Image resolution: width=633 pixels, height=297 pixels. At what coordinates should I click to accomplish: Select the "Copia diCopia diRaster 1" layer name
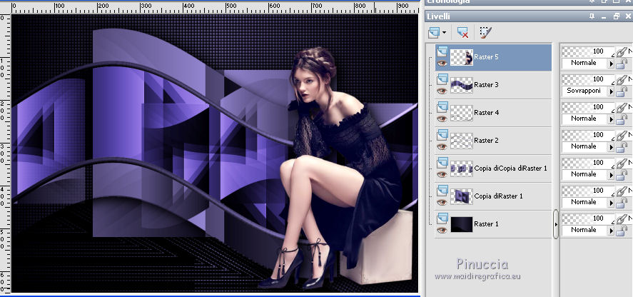(511, 168)
